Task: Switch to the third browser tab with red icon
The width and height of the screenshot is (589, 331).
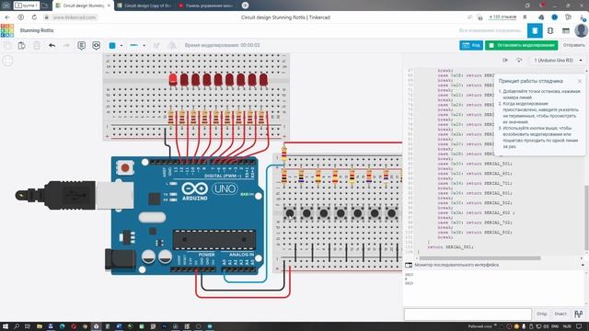Action: pos(206,6)
